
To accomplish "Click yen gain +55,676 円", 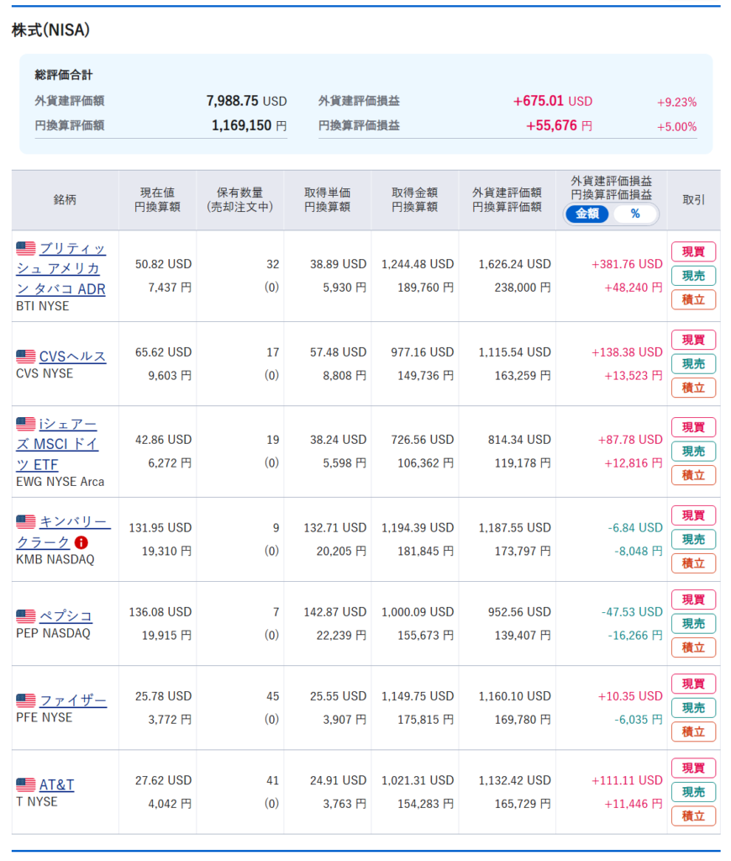I will click(x=560, y=126).
